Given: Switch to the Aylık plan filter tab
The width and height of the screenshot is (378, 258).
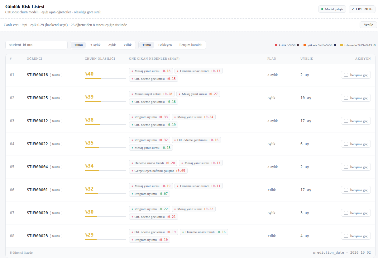Looking at the screenshot, I should [112, 45].
